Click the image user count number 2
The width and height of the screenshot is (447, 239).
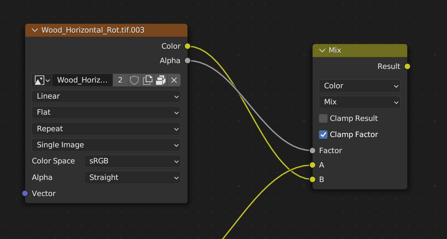(120, 80)
